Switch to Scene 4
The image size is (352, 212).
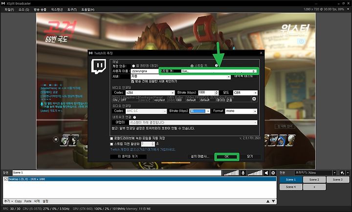[291, 187]
